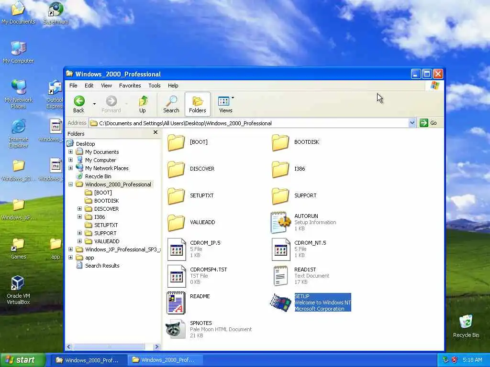Click the Folders pane horizontal scrollbar thumb

point(109,346)
